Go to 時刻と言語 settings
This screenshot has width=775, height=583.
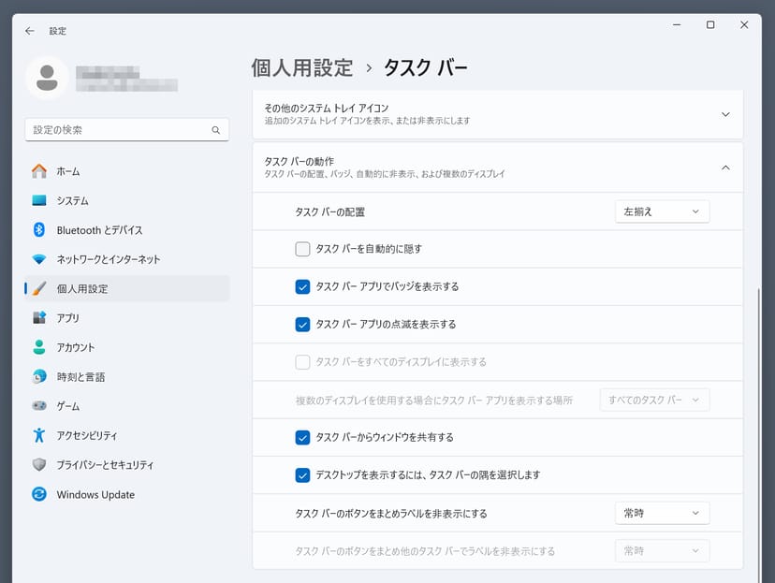pyautogui.click(x=80, y=377)
